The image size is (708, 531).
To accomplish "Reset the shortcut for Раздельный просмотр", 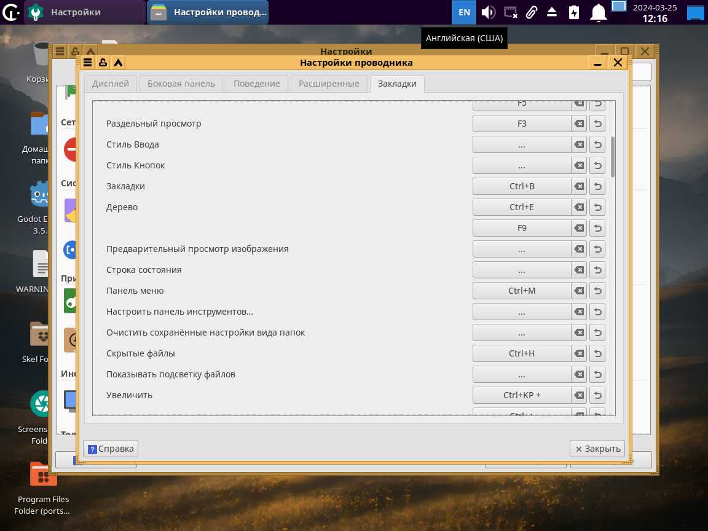I will (x=597, y=124).
